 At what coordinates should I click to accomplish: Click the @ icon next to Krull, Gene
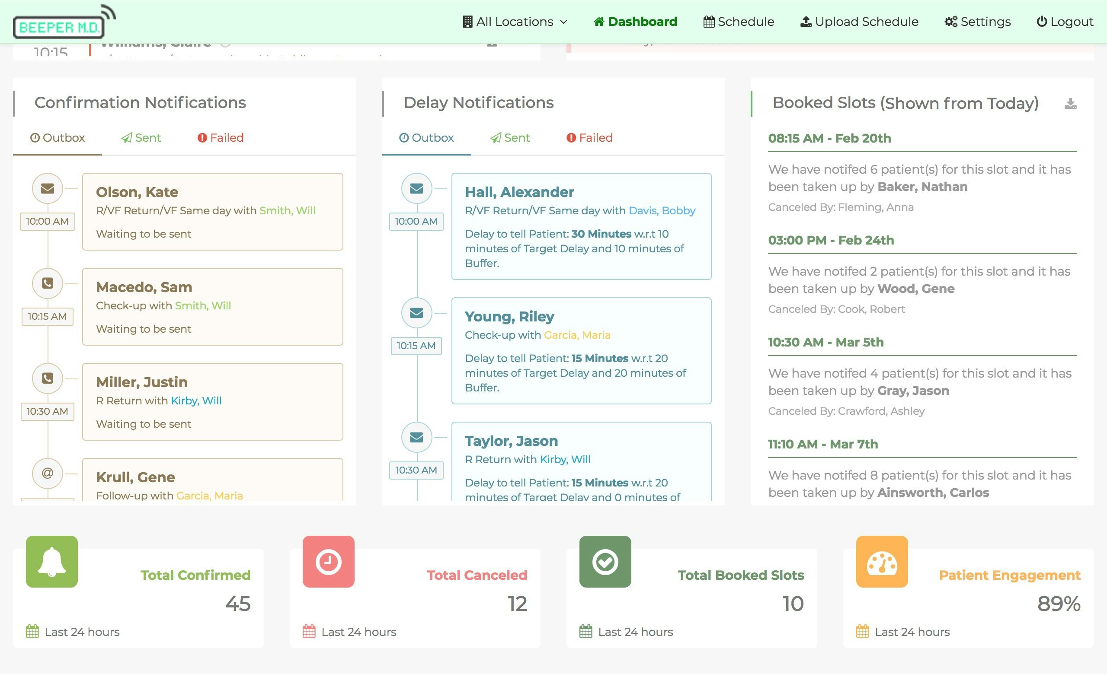(x=47, y=474)
